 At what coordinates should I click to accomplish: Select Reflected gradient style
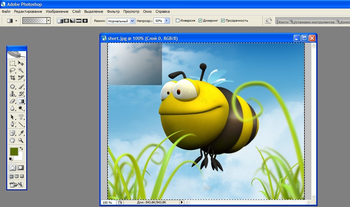click(79, 21)
